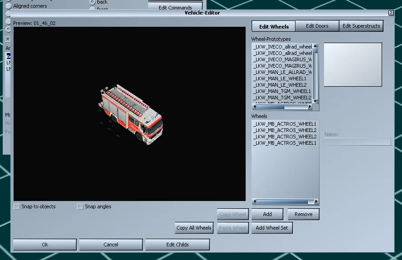The width and height of the screenshot is (402, 260).
Task: Click the help question mark icon
Action: 391,13
